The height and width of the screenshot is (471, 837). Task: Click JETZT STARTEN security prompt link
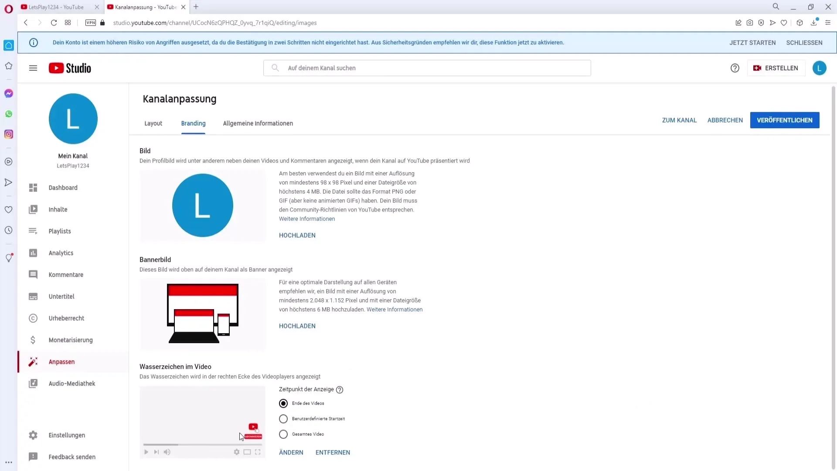tap(752, 42)
